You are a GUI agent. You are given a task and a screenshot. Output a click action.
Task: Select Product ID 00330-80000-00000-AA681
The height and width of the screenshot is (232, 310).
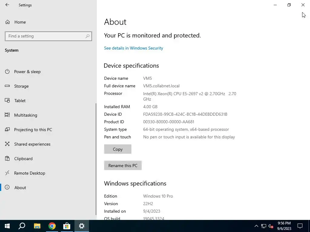tap(169, 122)
